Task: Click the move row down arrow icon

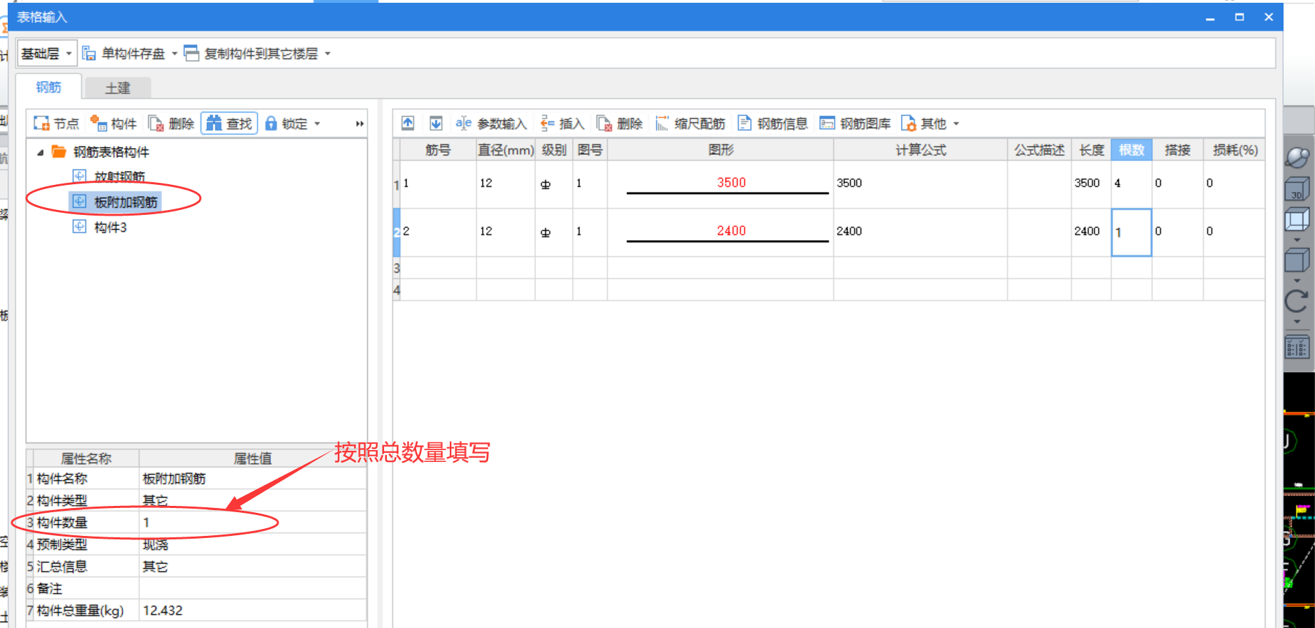Action: pyautogui.click(x=436, y=124)
